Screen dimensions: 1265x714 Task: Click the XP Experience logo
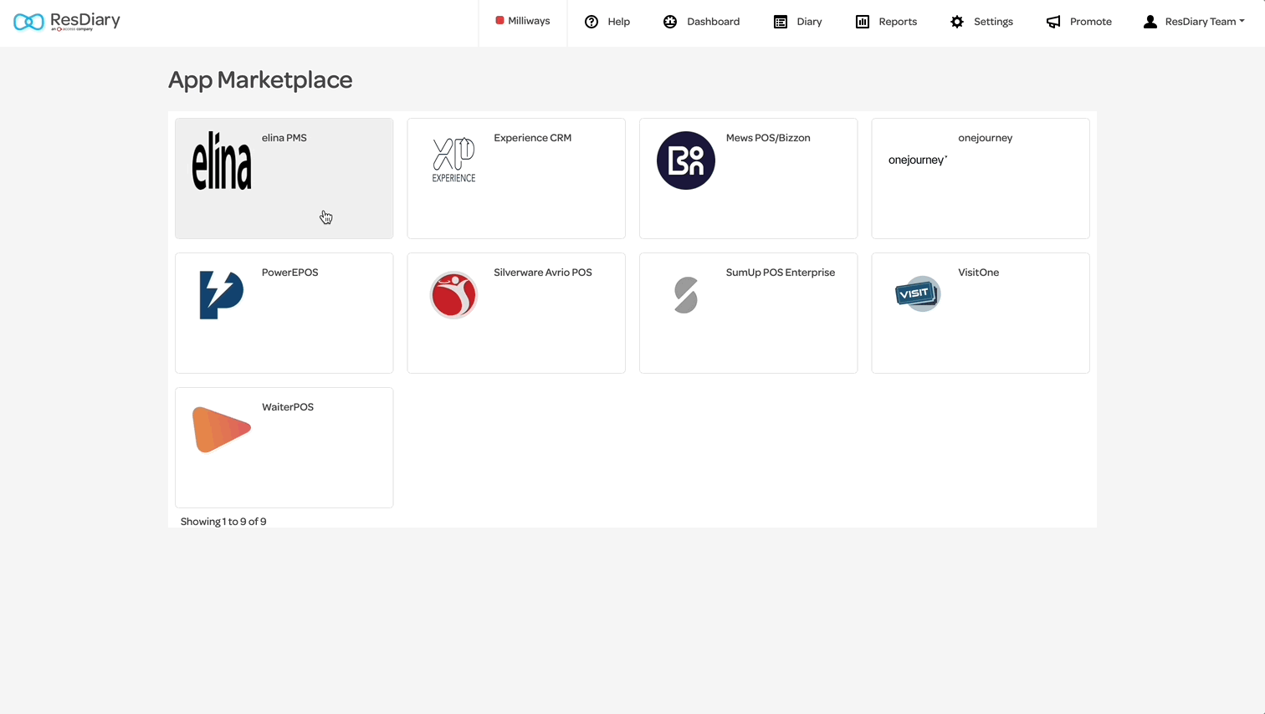(x=454, y=161)
